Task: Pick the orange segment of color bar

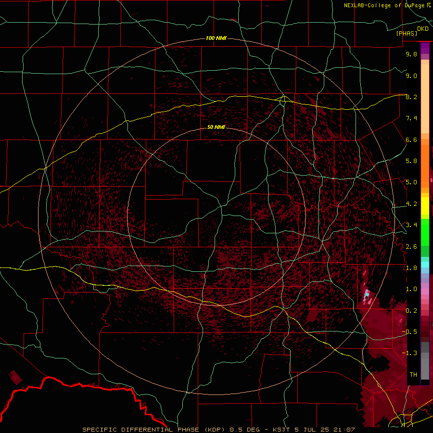Action: [x=425, y=166]
